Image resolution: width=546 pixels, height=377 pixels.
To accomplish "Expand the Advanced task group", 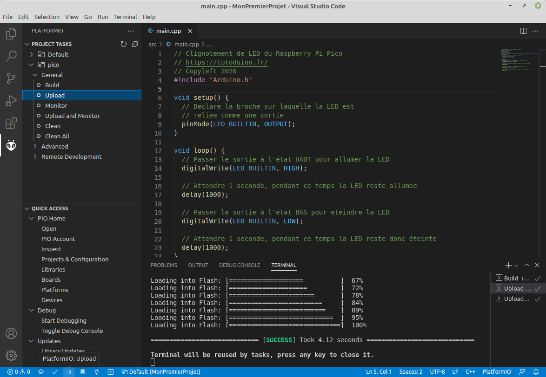I will click(x=54, y=146).
